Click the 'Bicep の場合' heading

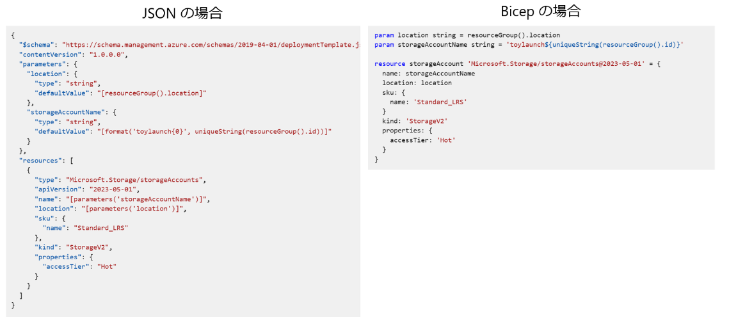[x=541, y=11]
